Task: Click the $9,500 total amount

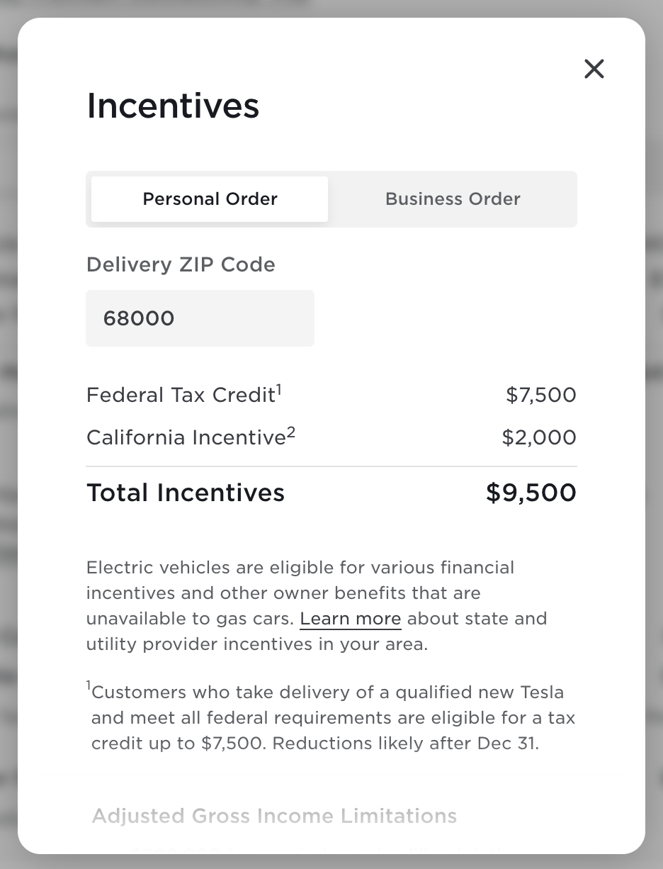Action: tap(531, 493)
